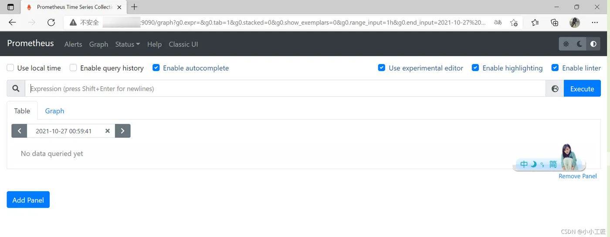610x237 pixels.
Task: Click the evaluation time field 2021-10-27 00:59:41
Action: [x=64, y=131]
